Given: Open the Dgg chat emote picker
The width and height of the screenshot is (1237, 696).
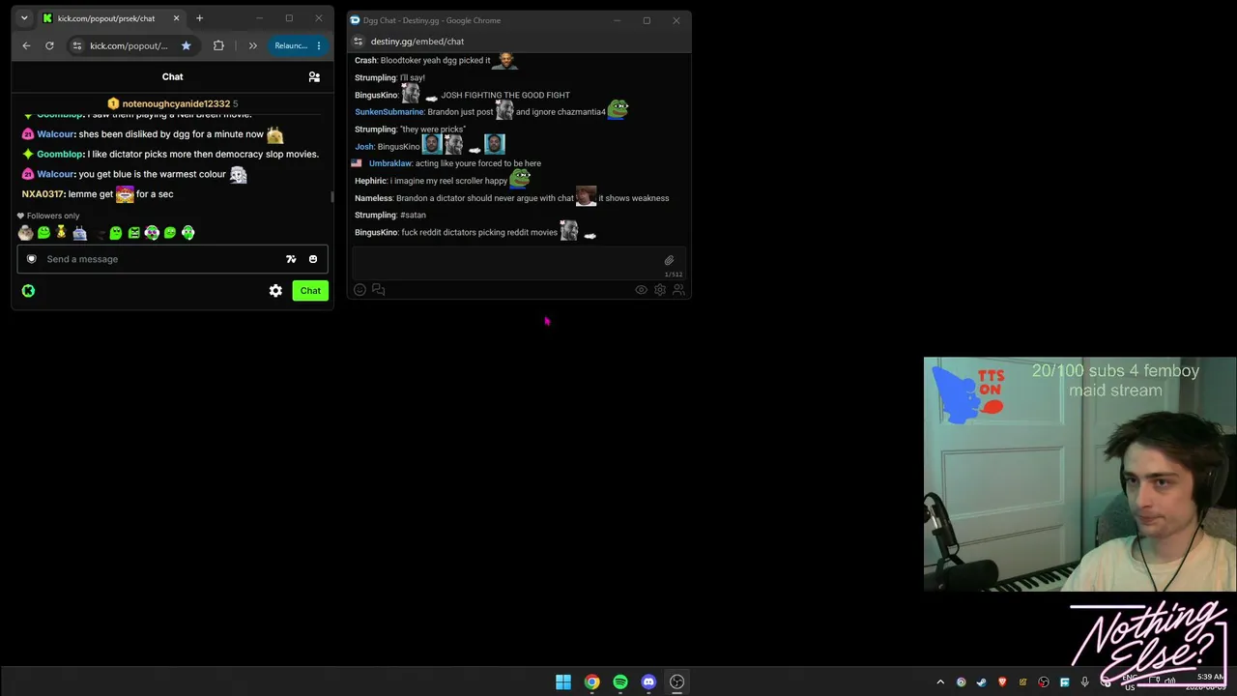Looking at the screenshot, I should 360,290.
